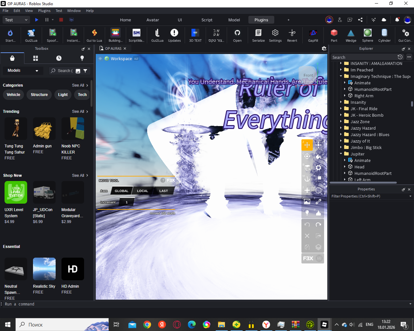Select the F3X Resize tool
This screenshot has width=414, height=331.
[x=319, y=145]
